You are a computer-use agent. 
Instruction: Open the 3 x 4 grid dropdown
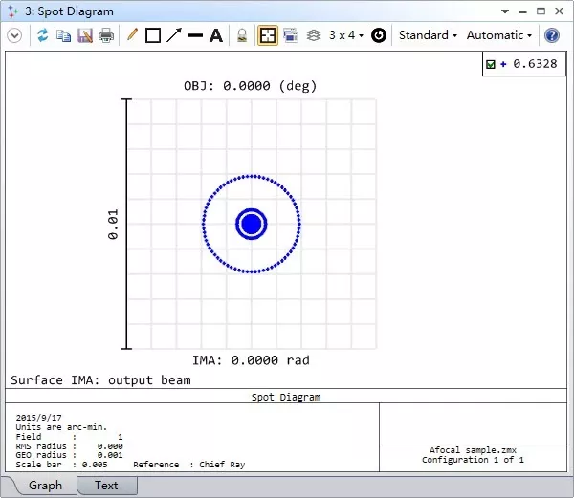coord(345,35)
